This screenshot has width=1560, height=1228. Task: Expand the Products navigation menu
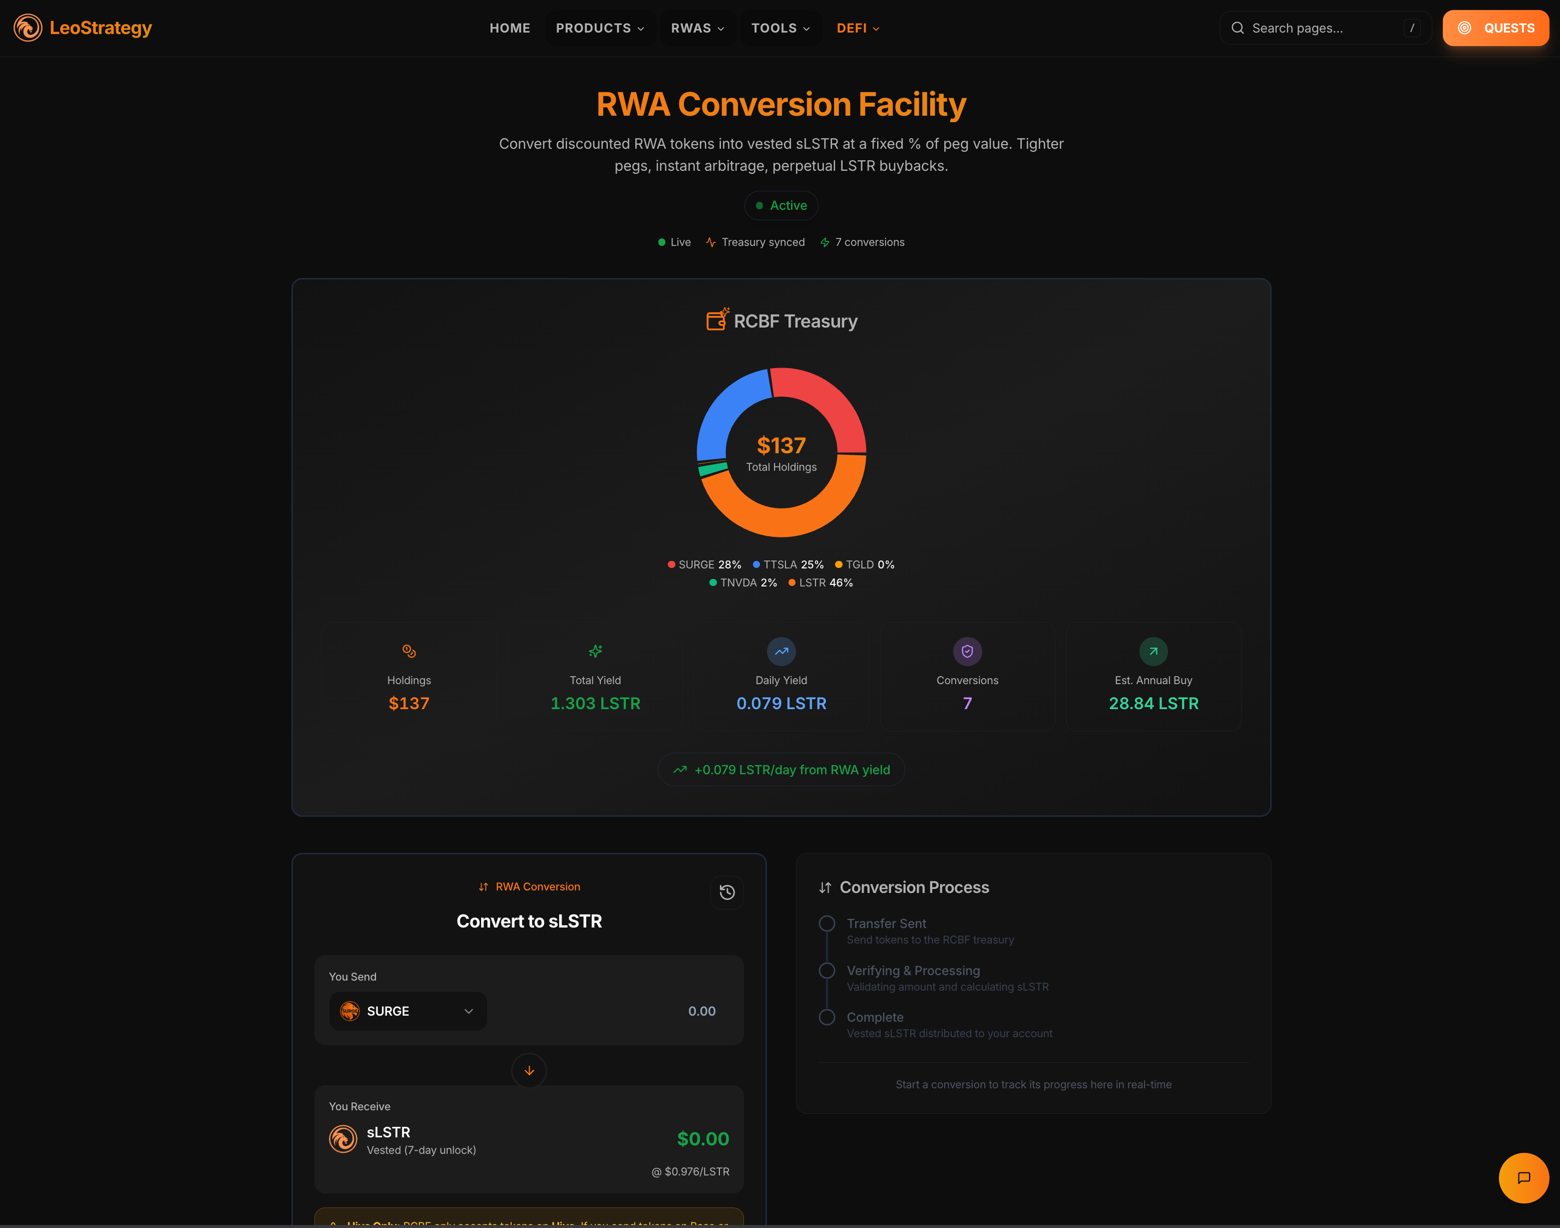(600, 28)
